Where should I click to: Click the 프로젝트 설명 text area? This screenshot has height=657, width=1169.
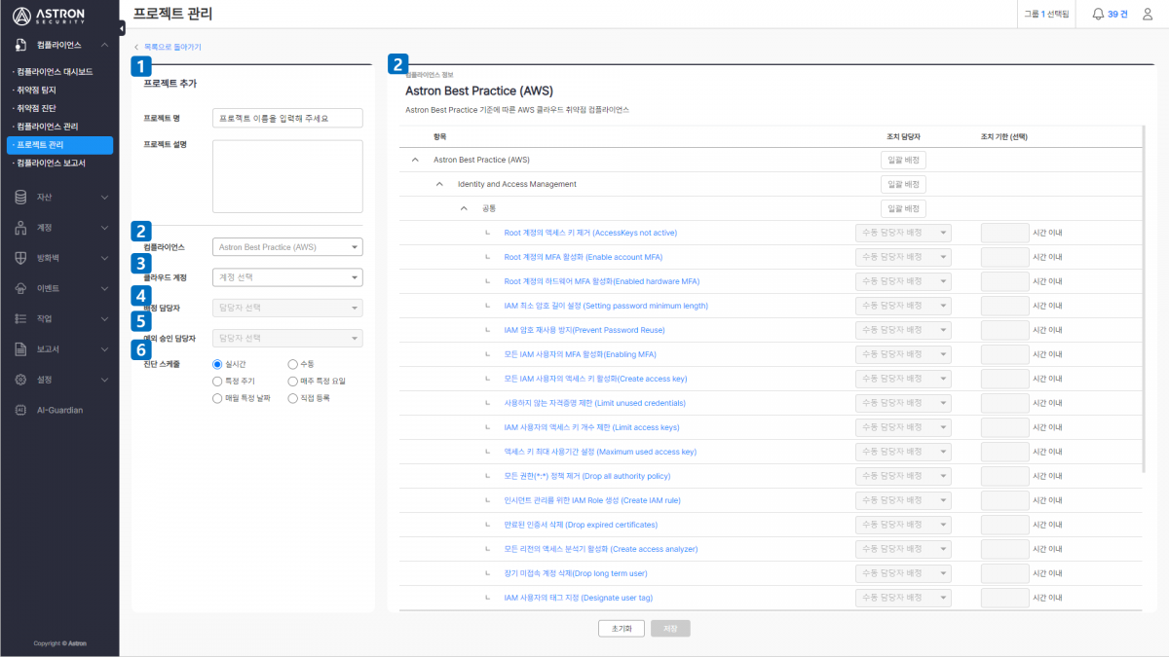[287, 176]
